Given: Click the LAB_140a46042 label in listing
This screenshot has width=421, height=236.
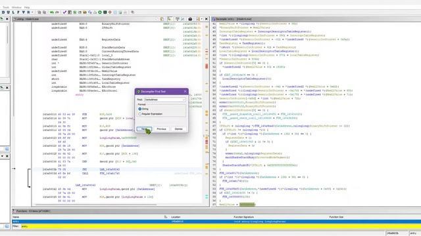Looking at the screenshot, I should coord(86,185).
